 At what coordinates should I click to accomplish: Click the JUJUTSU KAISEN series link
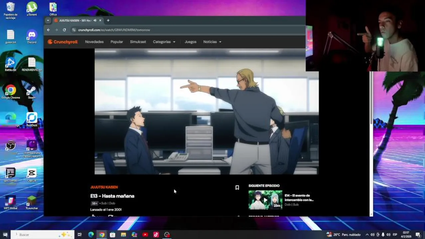click(x=104, y=187)
